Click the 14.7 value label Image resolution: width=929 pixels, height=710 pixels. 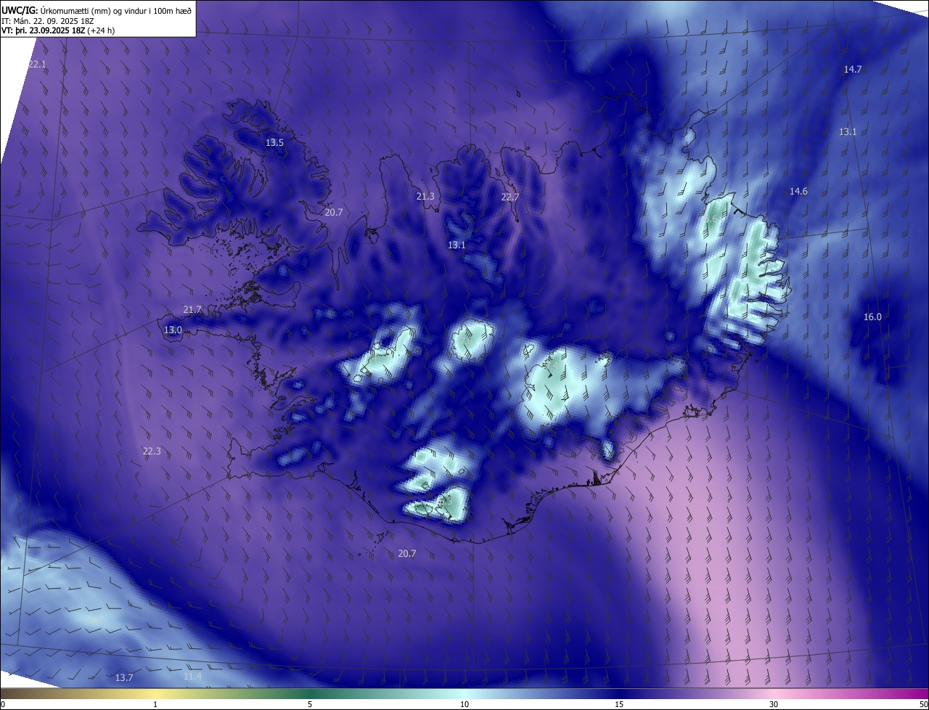(853, 70)
